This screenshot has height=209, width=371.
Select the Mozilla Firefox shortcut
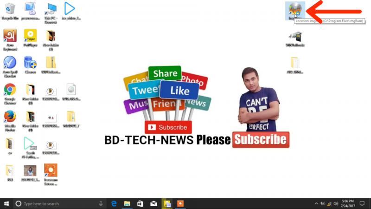pyautogui.click(x=10, y=121)
